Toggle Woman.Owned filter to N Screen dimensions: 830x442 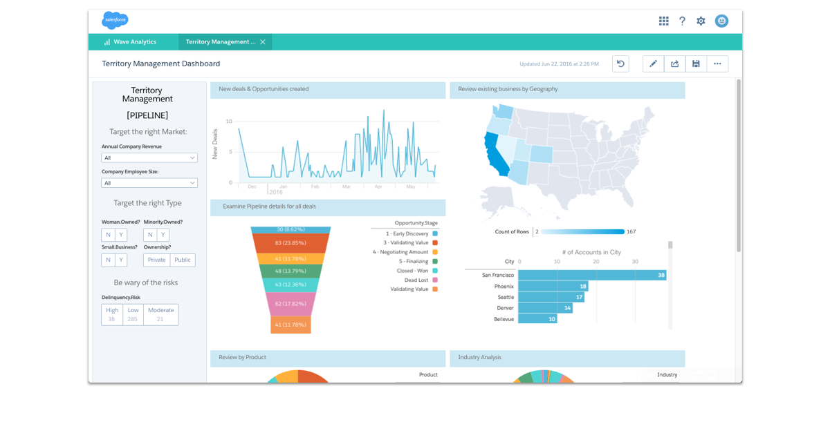click(x=108, y=236)
